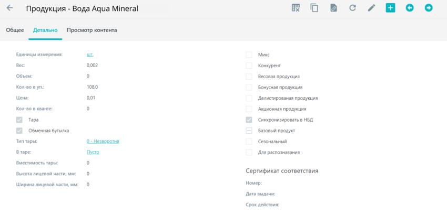Go to next product record

(x=429, y=8)
